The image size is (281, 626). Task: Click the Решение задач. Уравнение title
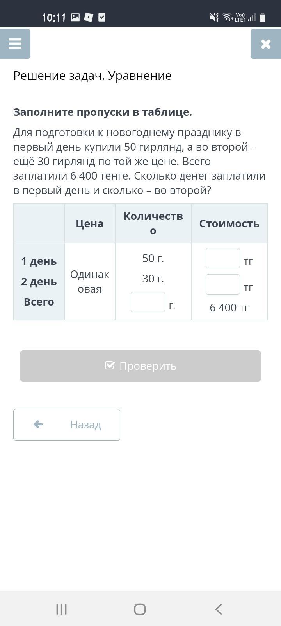(x=92, y=76)
